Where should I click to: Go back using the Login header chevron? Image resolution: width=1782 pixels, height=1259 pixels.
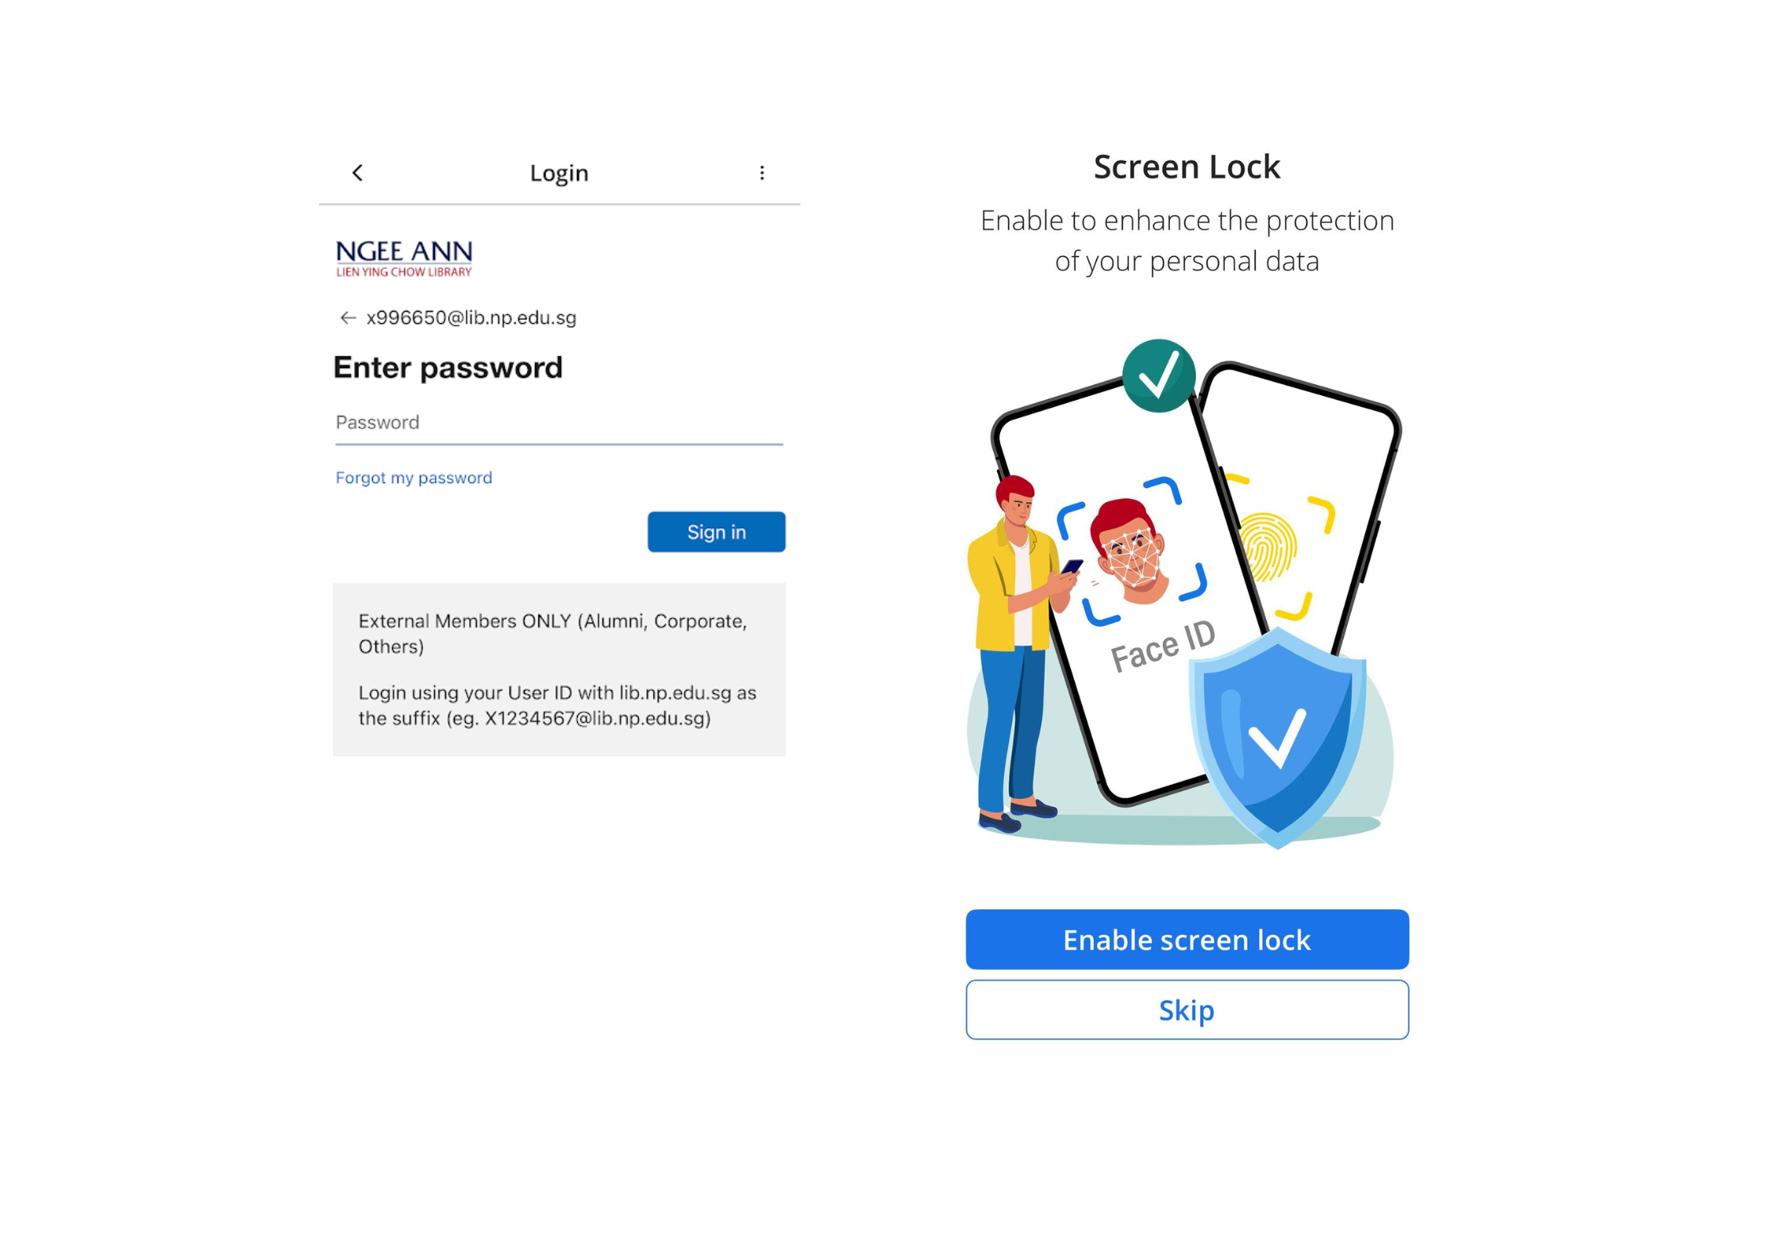point(357,172)
